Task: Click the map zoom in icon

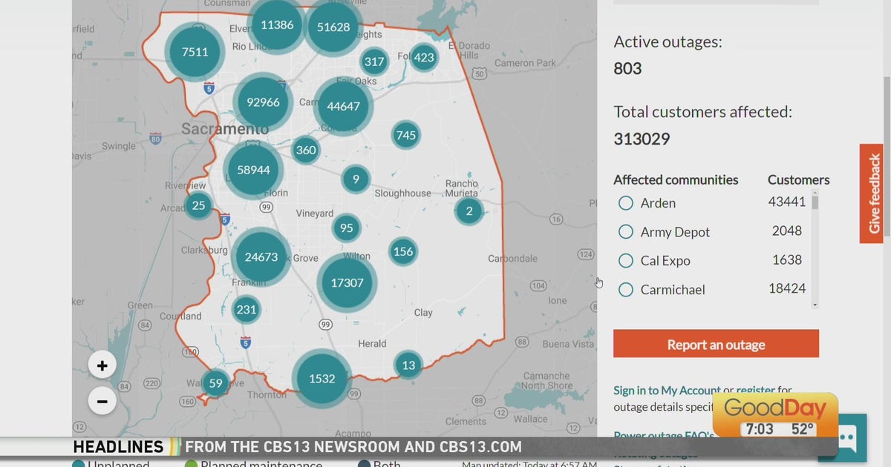Action: (x=102, y=365)
